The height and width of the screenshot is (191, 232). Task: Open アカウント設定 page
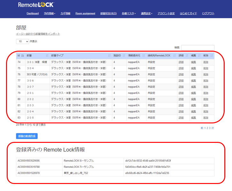coord(166,13)
